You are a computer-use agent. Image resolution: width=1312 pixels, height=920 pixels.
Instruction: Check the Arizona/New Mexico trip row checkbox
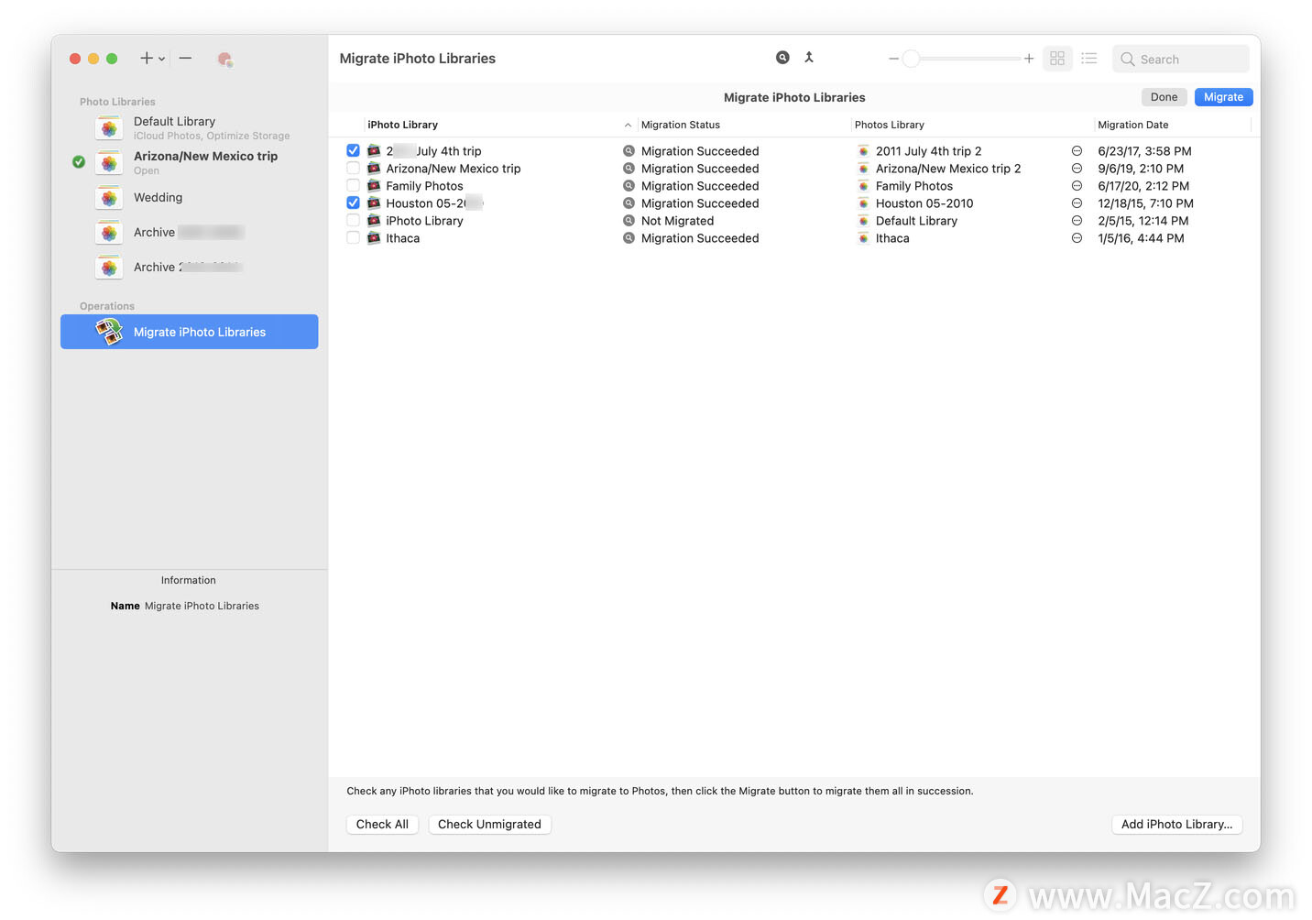[x=353, y=169]
